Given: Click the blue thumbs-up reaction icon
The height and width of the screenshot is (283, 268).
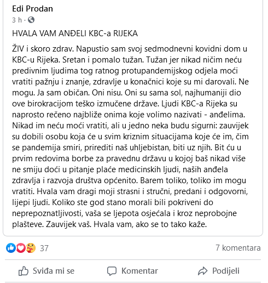Looking at the screenshot, I should tap(11, 248).
